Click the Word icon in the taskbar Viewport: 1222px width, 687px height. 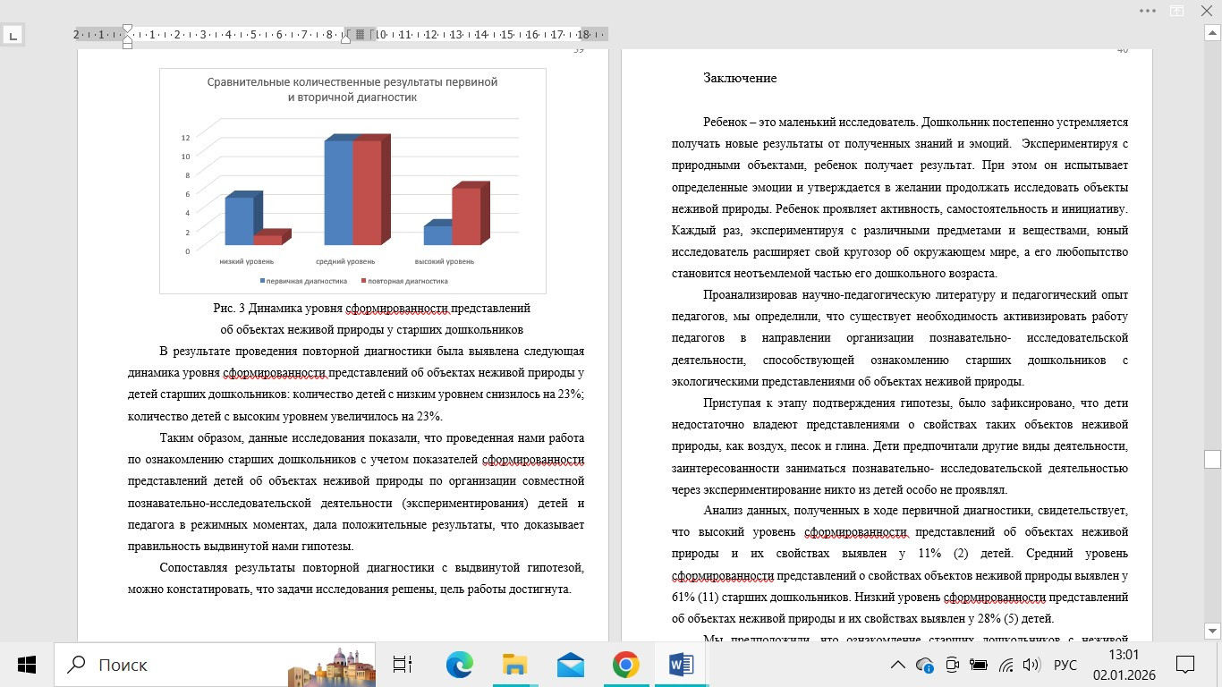click(681, 665)
